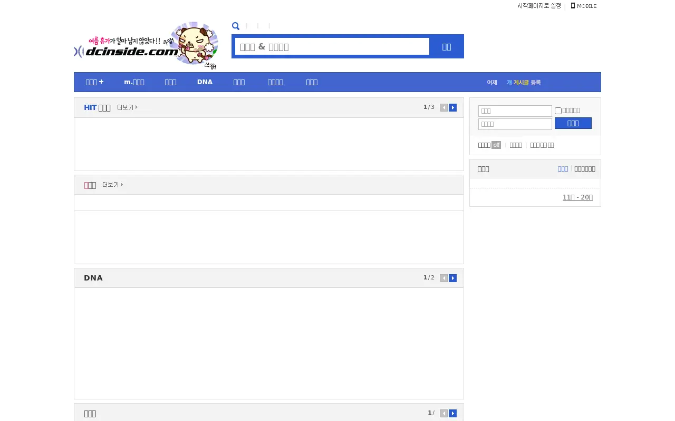The width and height of the screenshot is (675, 421).
Task: Open the 'm.' mobile gallery nav item
Action: [x=134, y=82]
